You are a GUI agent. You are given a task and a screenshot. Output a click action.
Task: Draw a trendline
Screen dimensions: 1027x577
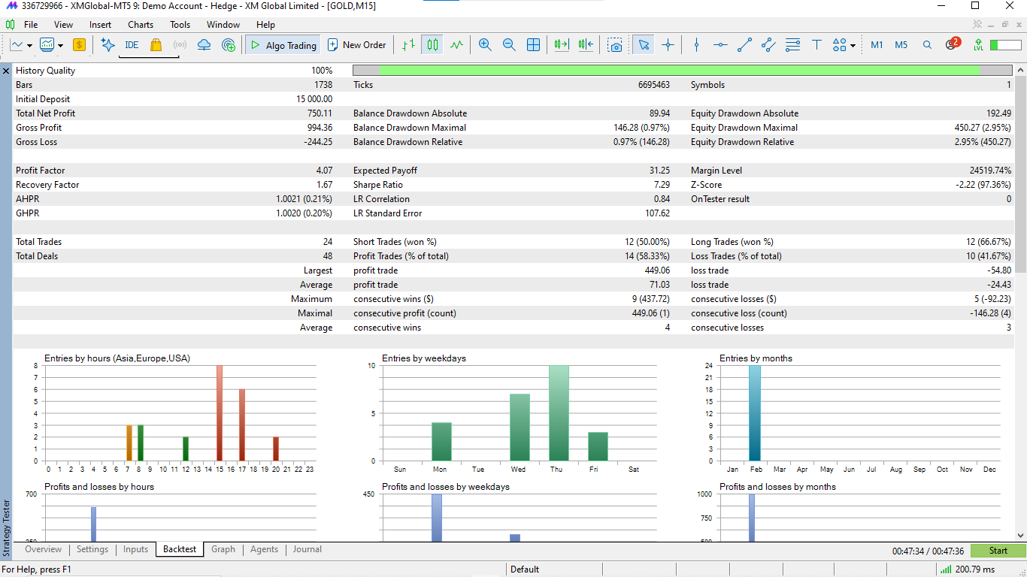coord(744,45)
